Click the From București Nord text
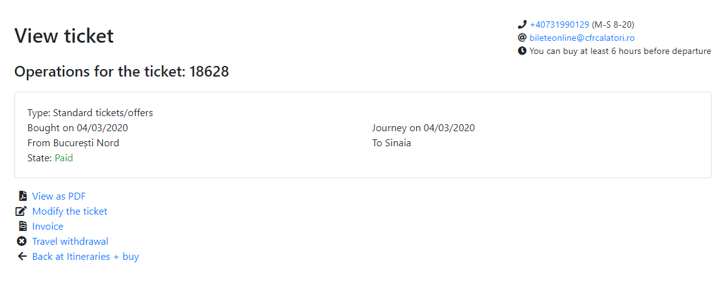This screenshot has height=295, width=726. pos(73,143)
